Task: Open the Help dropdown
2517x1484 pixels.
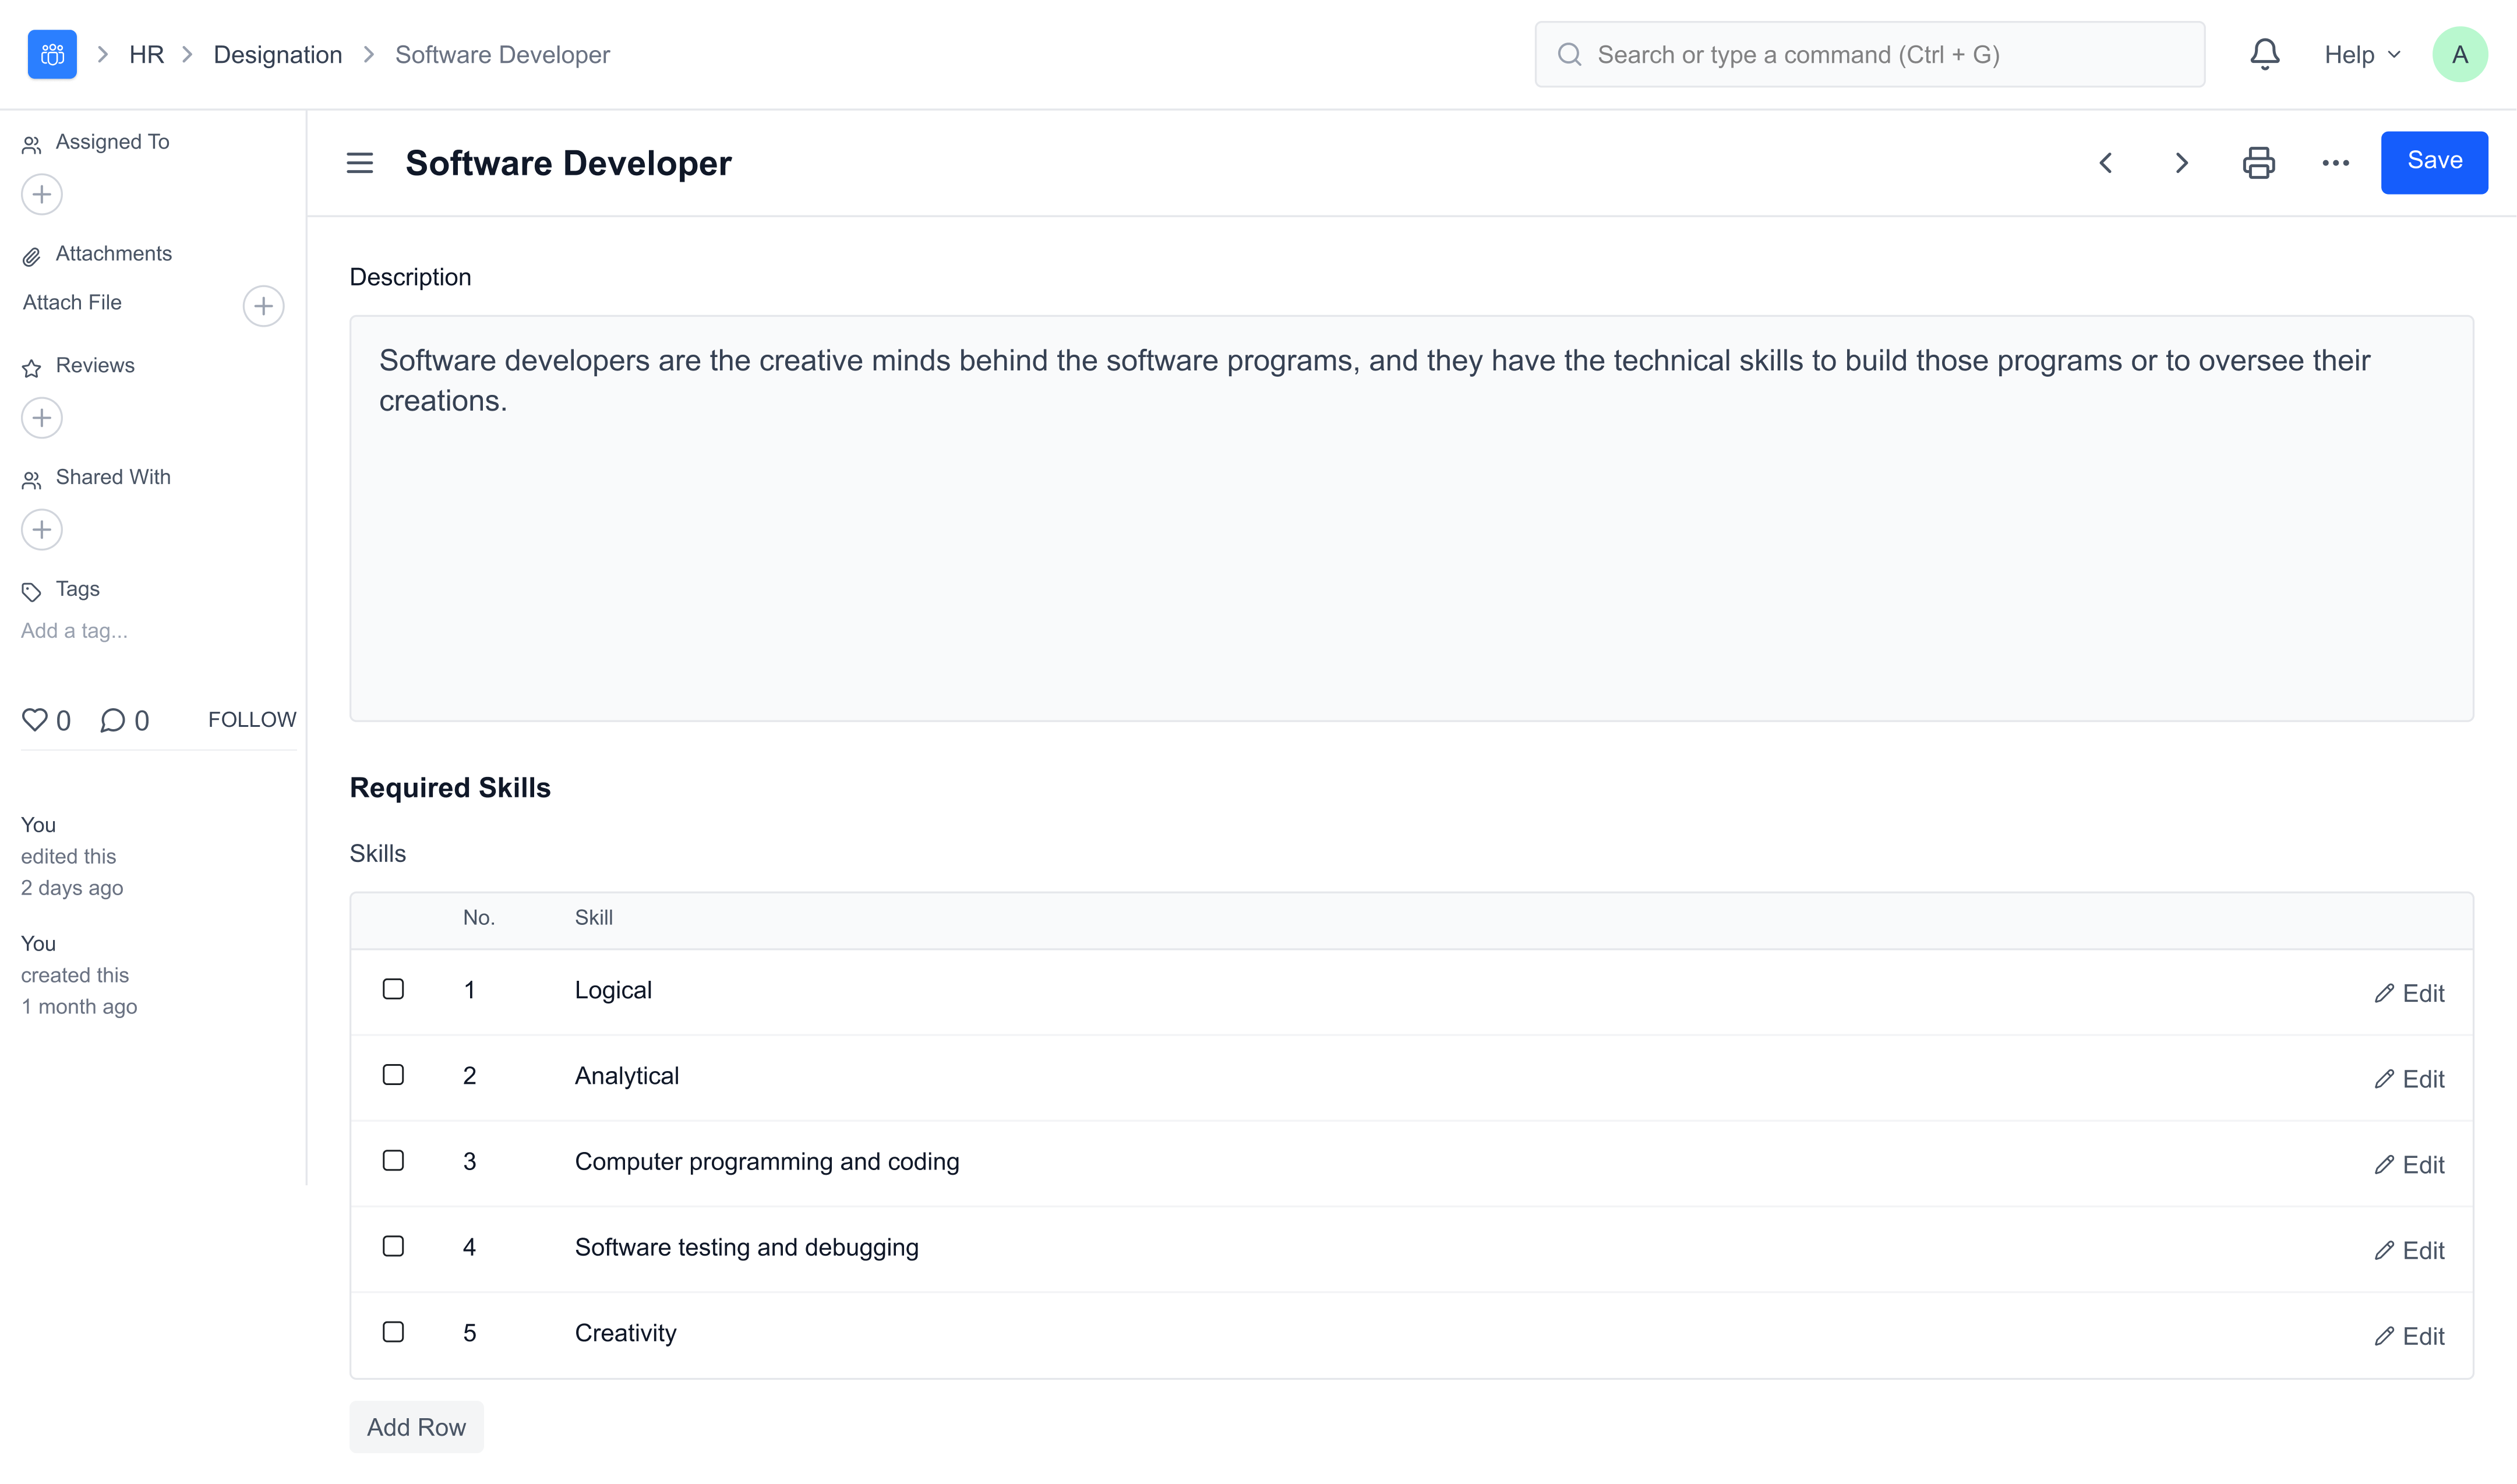Action: click(x=2361, y=54)
